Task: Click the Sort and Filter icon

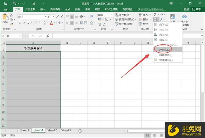Action: [162, 15]
